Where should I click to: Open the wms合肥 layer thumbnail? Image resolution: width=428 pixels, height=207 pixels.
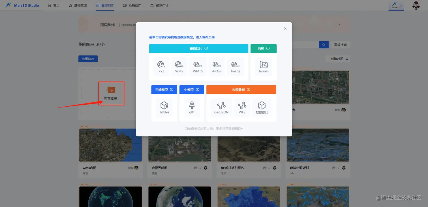click(x=110, y=145)
